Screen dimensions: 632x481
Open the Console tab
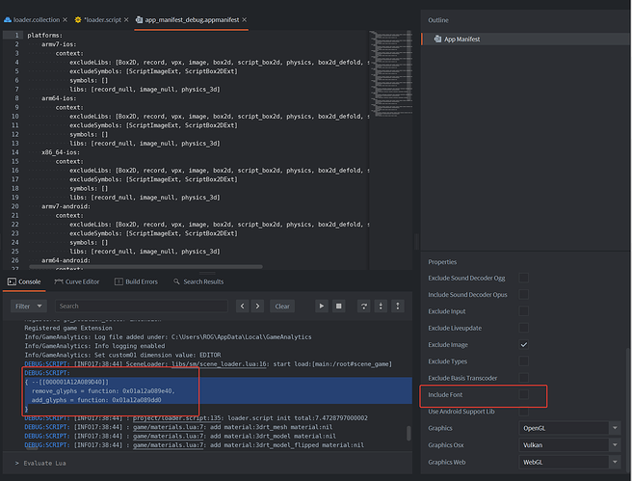pyautogui.click(x=24, y=281)
